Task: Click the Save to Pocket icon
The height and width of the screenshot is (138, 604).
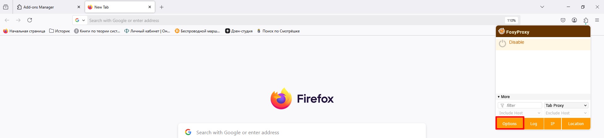Action: pyautogui.click(x=563, y=20)
